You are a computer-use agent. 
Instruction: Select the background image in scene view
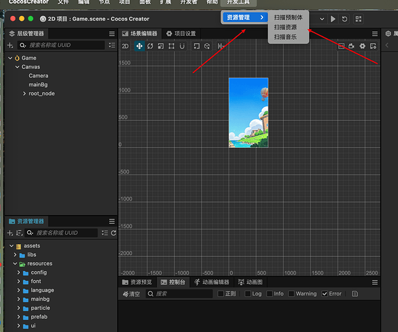point(249,113)
